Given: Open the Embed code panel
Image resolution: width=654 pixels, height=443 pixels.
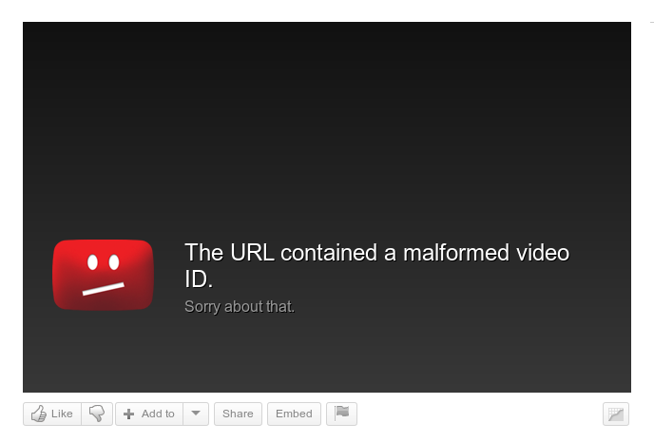Looking at the screenshot, I should (294, 414).
